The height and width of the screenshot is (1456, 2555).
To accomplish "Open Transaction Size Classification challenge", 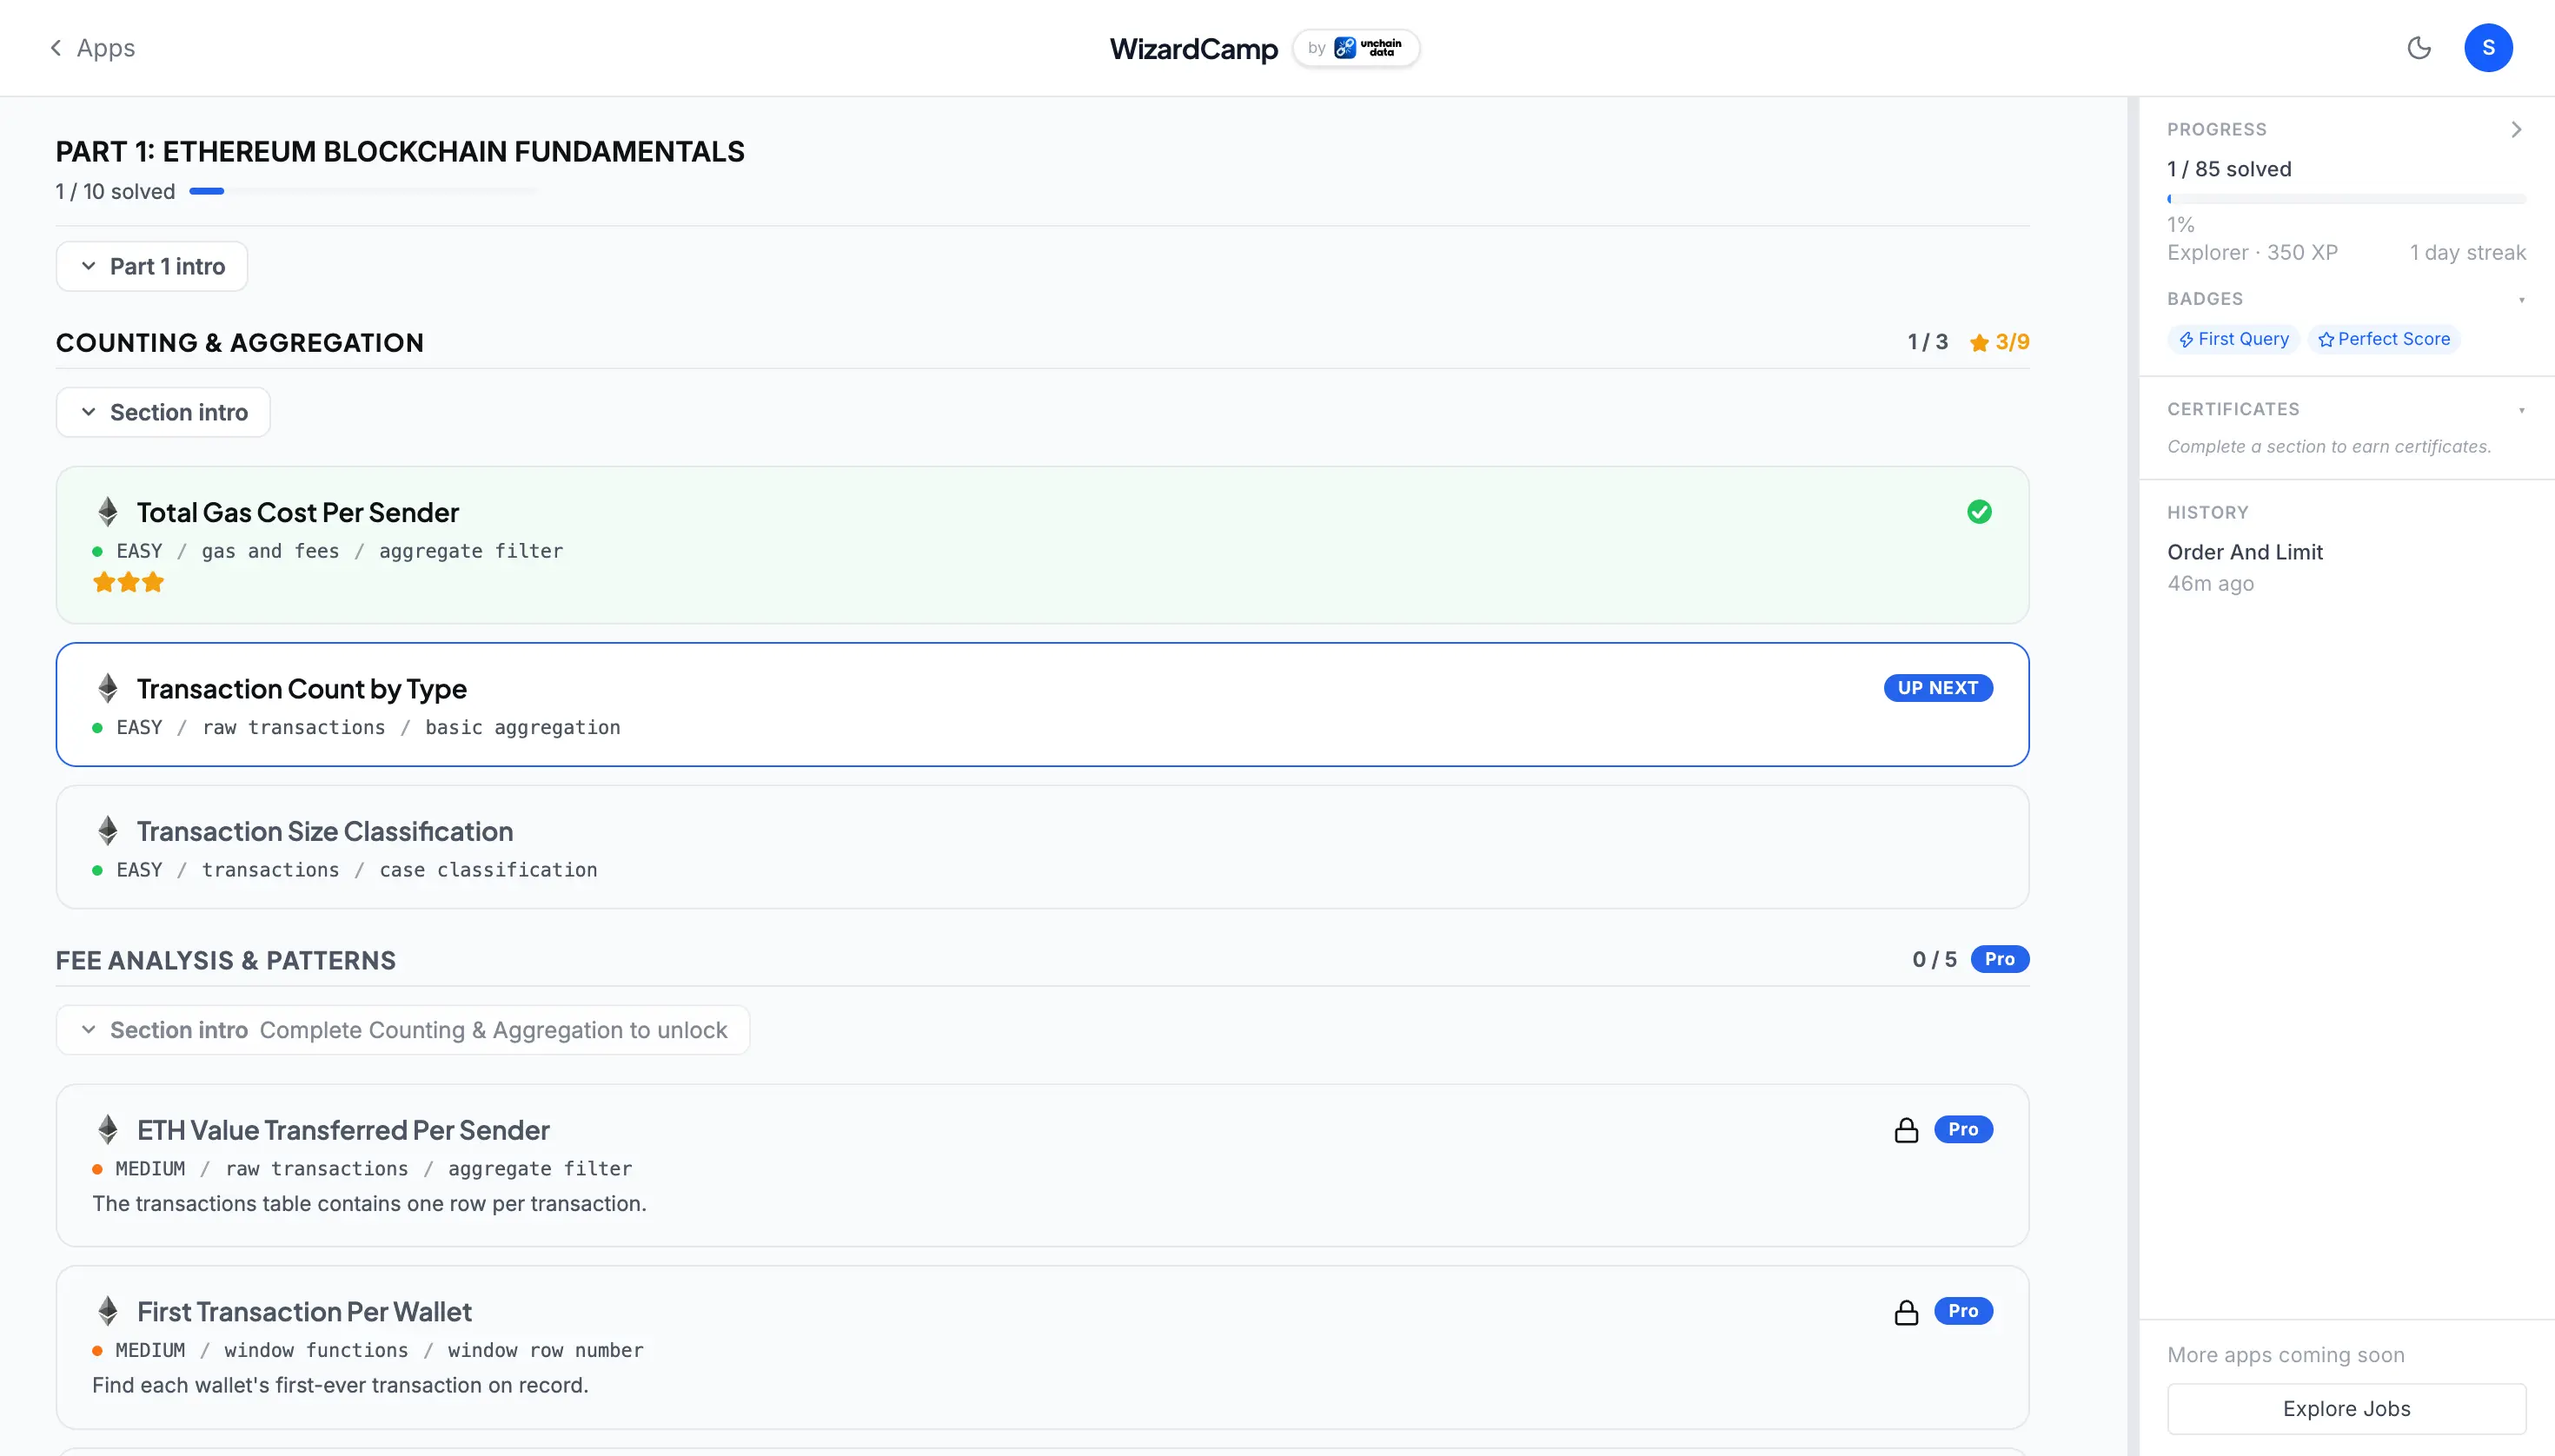I will [1042, 847].
